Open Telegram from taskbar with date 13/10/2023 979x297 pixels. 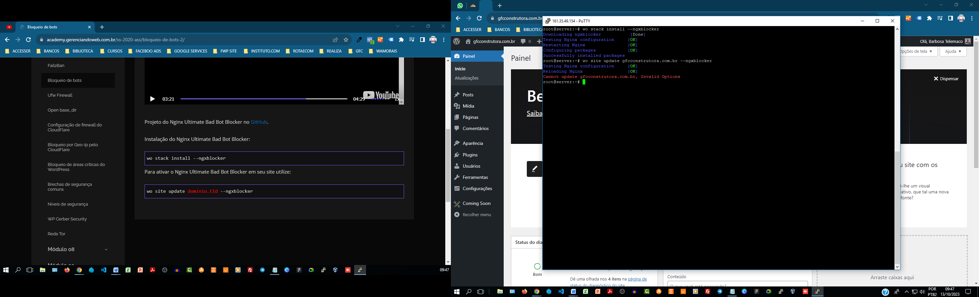pyautogui.click(x=720, y=292)
